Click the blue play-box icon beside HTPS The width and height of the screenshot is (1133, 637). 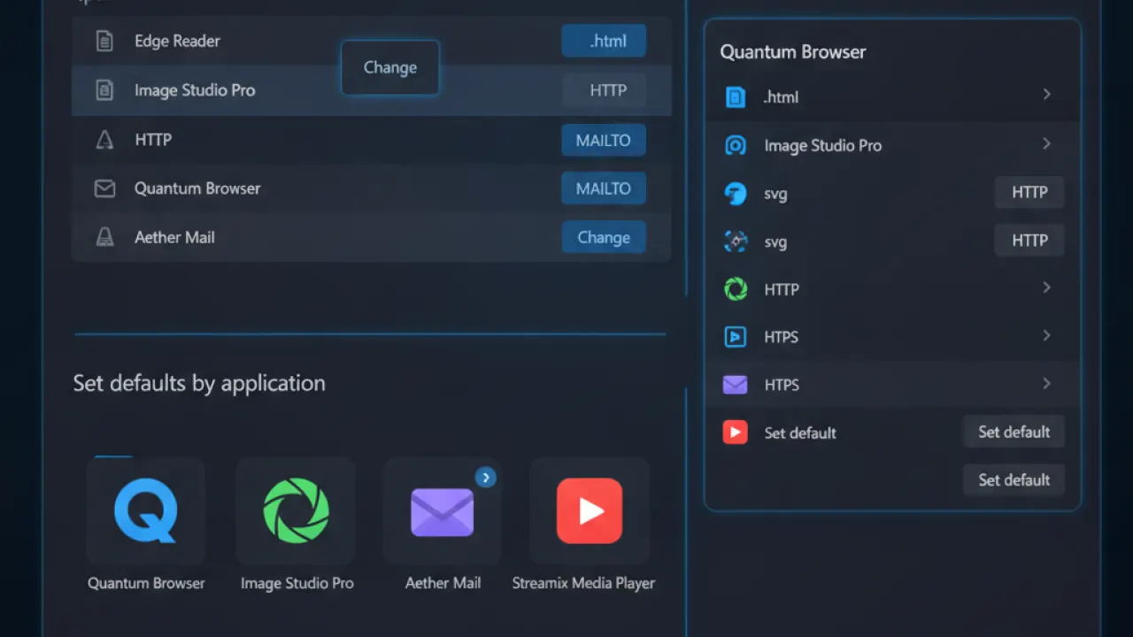click(x=736, y=336)
